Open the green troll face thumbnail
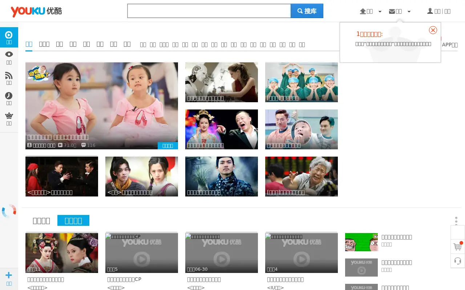465x290 pixels. click(x=361, y=242)
